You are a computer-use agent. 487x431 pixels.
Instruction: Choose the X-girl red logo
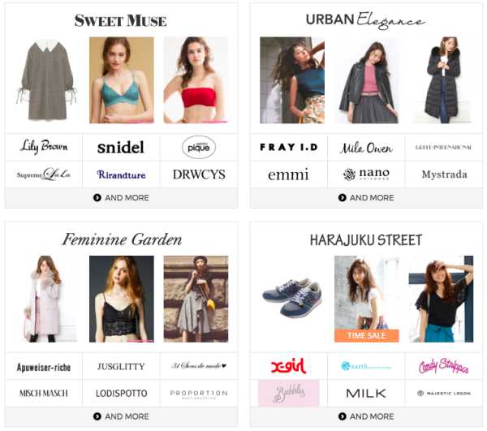(x=288, y=366)
